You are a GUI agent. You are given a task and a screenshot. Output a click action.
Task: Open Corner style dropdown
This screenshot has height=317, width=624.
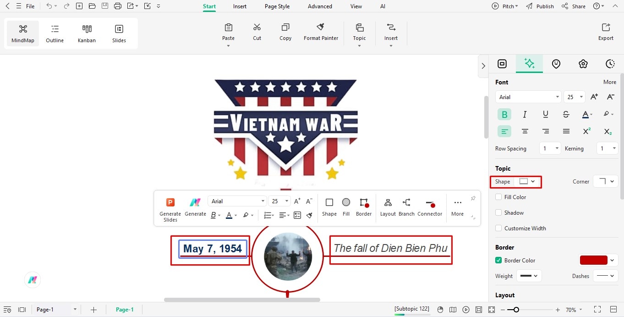coord(606,181)
